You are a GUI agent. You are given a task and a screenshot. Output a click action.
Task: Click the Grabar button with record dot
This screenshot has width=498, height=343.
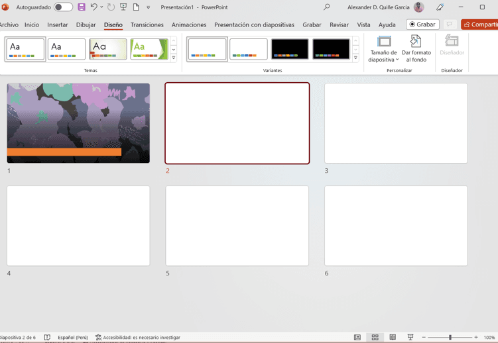(422, 24)
